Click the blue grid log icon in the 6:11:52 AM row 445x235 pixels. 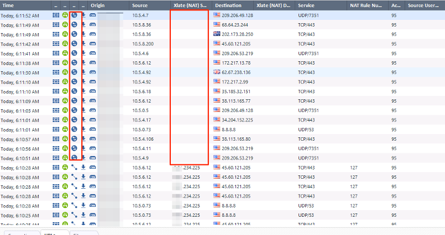pyautogui.click(x=56, y=15)
